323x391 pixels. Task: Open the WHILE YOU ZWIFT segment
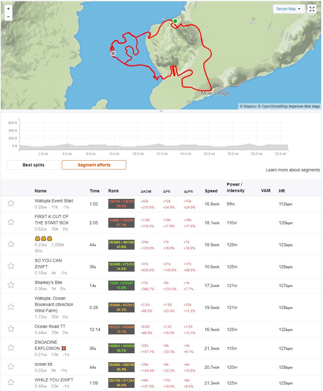54,380
